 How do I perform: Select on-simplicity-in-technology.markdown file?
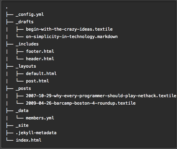[72, 37]
